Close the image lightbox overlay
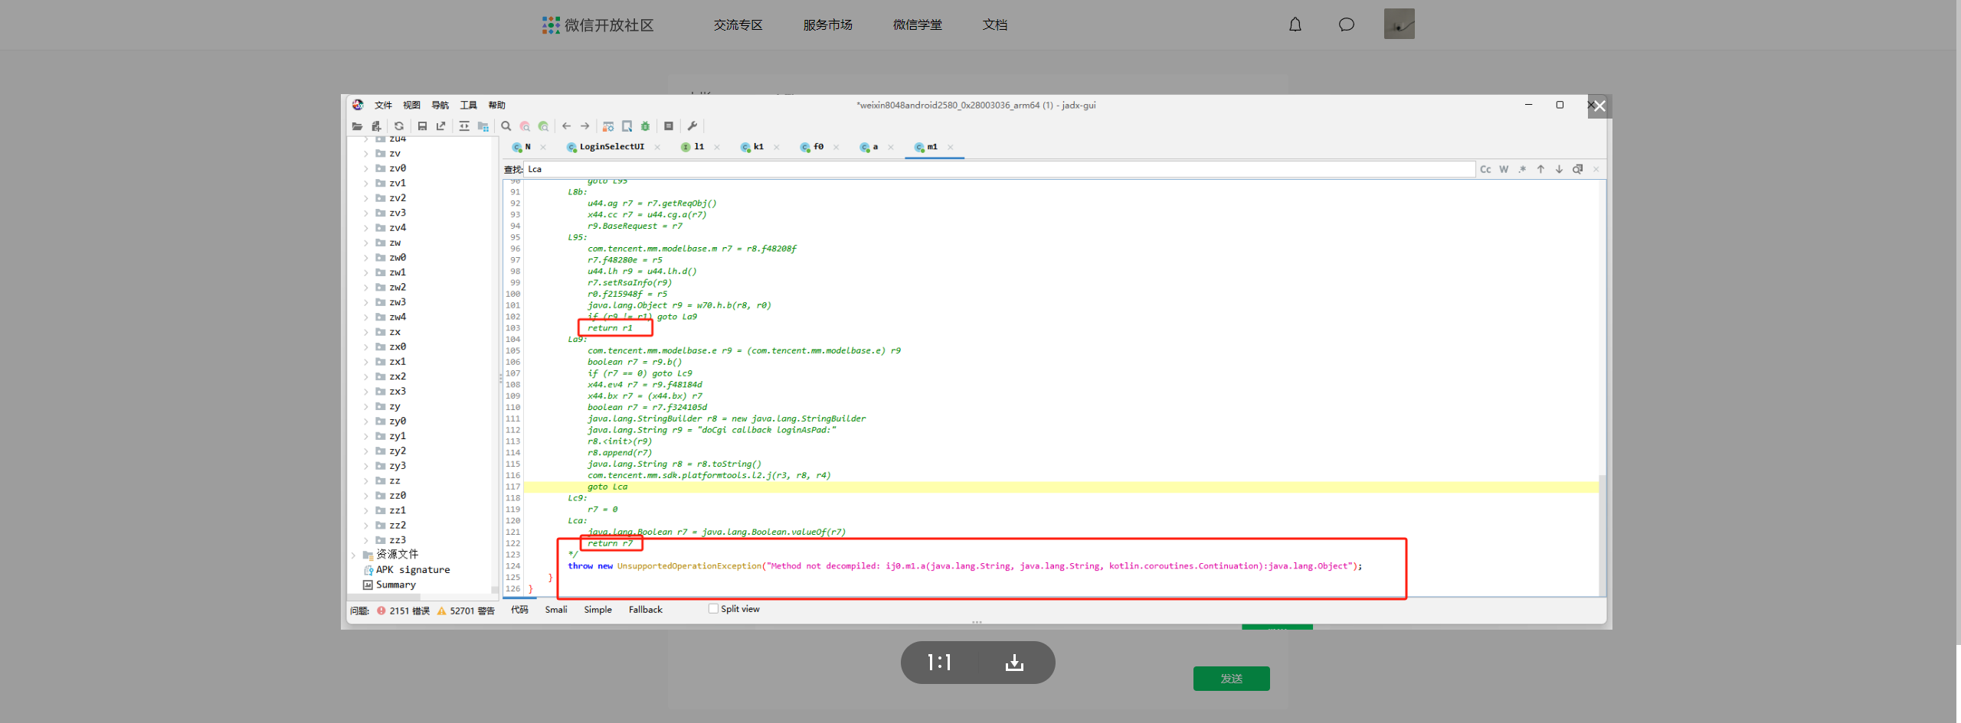Screen dimensions: 1961x723 1599,106
